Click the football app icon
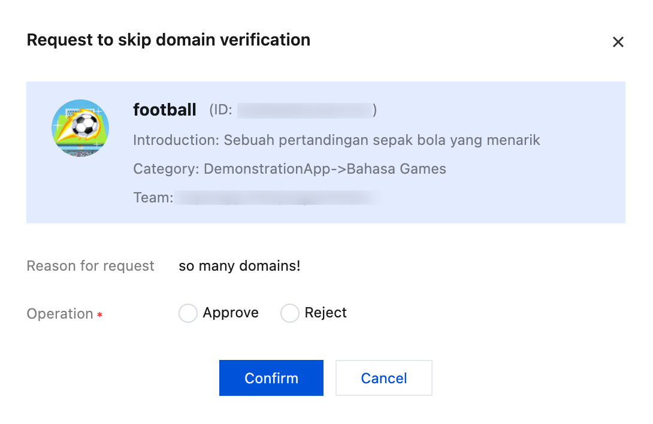 tap(80, 128)
